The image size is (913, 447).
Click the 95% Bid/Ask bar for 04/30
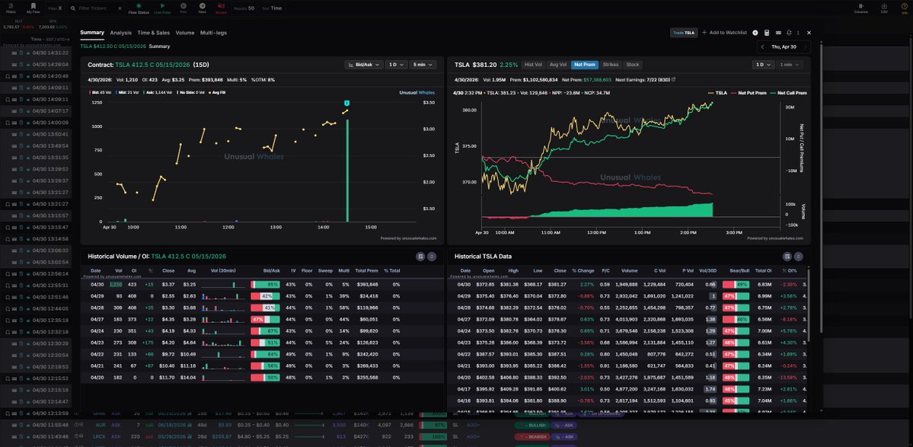(x=265, y=284)
